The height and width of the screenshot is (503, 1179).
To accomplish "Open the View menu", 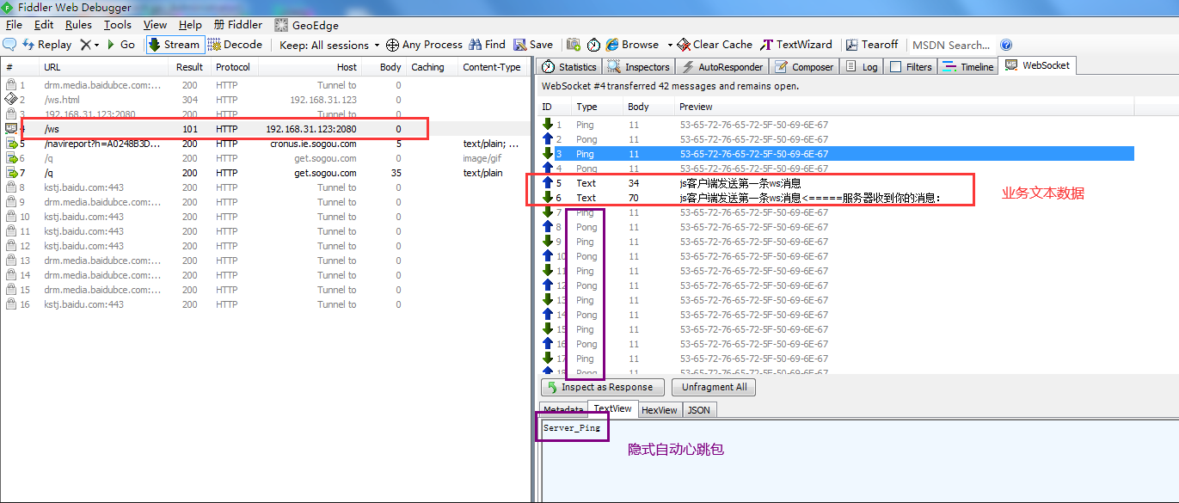I will pos(156,25).
